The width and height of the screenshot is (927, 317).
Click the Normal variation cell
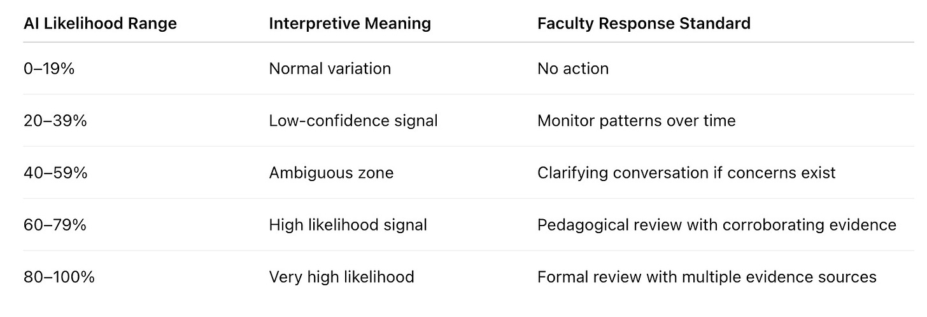330,69
